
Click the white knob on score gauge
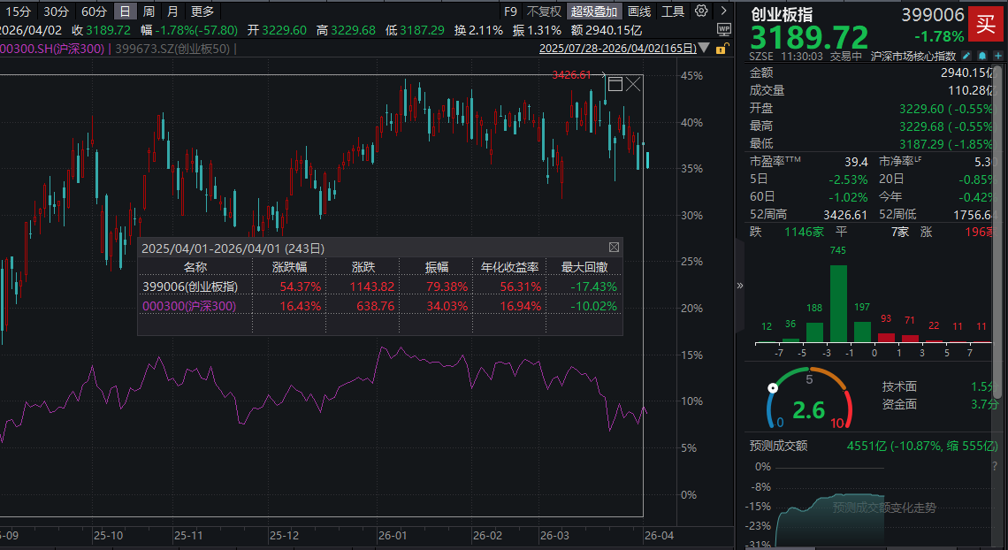click(774, 386)
